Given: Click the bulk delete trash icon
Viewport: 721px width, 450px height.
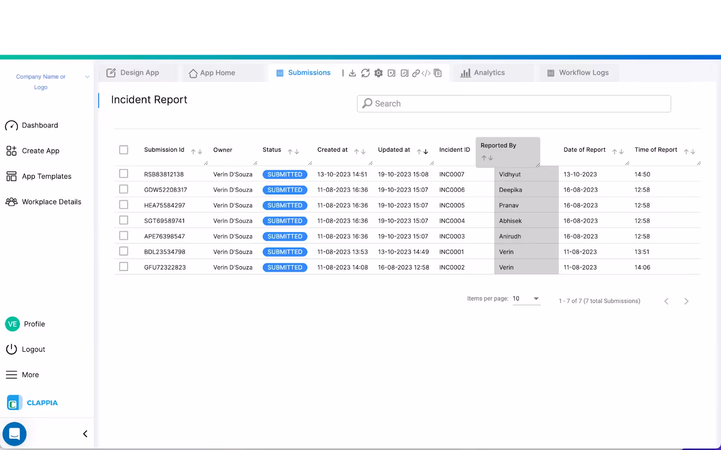Looking at the screenshot, I should (437, 72).
